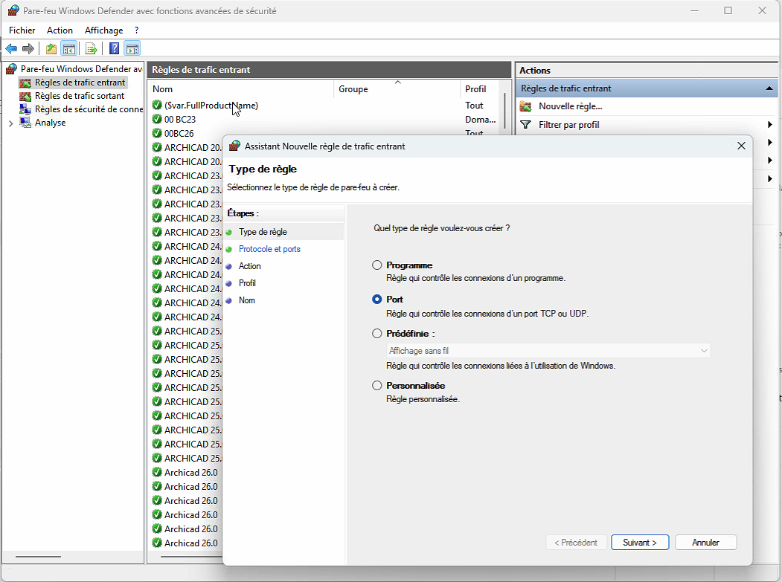This screenshot has width=782, height=582.
Task: Toggle the console tree toolbar icon
Action: tap(68, 48)
